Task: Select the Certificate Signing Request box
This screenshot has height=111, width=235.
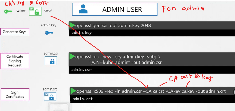Action: pyautogui.click(x=15, y=61)
